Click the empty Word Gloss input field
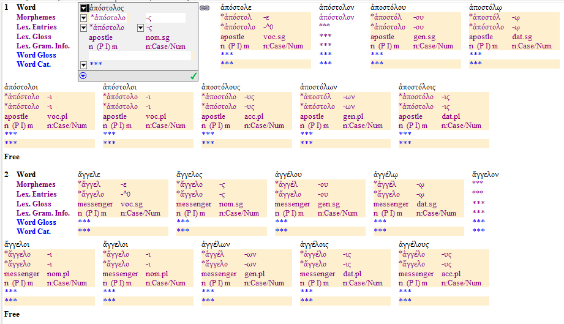Image resolution: width=564 pixels, height=324 pixels. [x=140, y=55]
